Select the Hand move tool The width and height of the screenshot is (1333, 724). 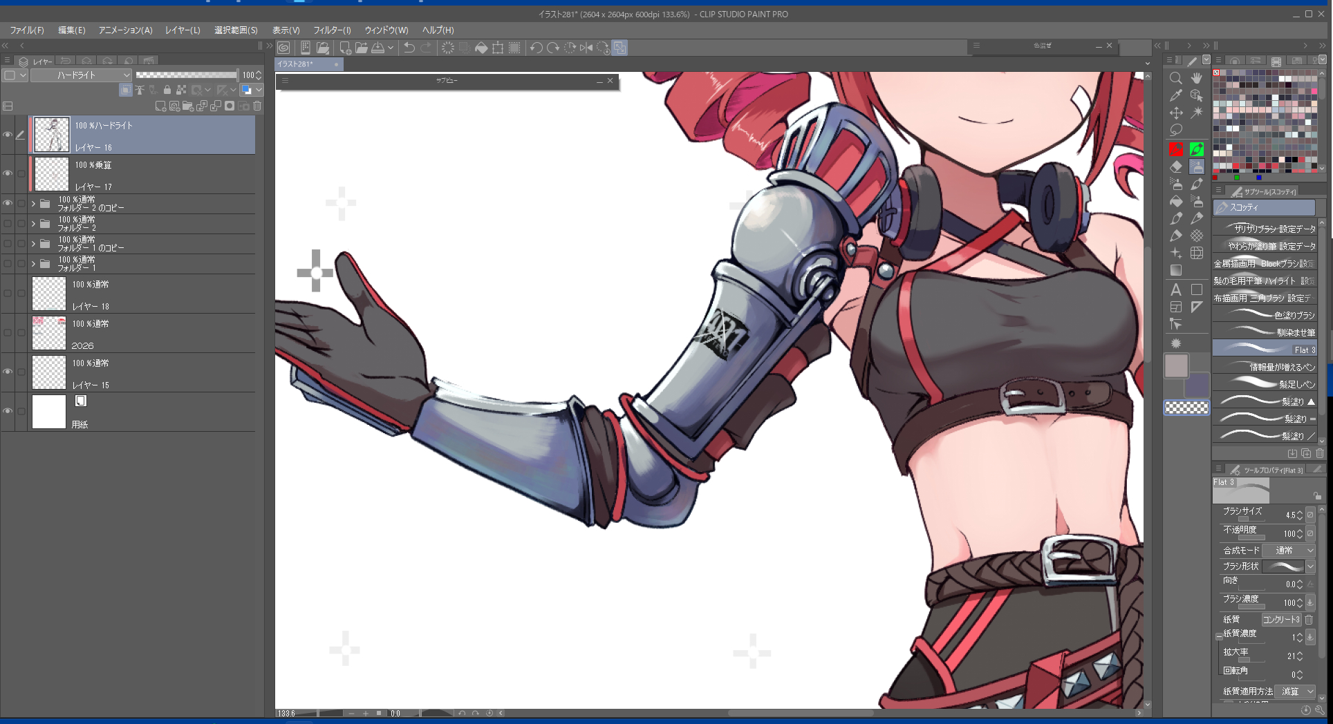pos(1197,78)
